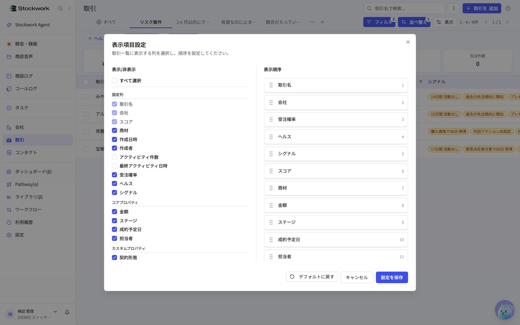The height and width of the screenshot is (325, 520).
Task: Click the Stockwork Agent sparkle icon
Action: (x=9, y=25)
